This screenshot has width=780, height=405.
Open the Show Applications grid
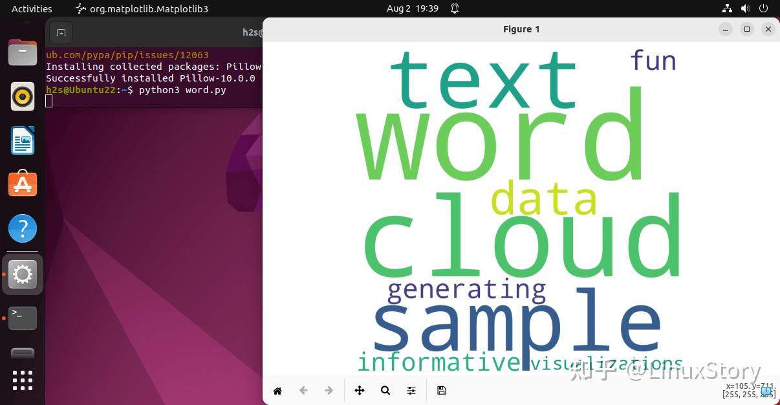pos(23,381)
